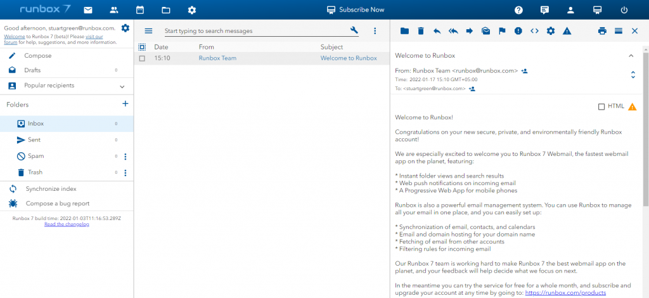Delete the open message using trash icon
The width and height of the screenshot is (649, 298).
click(x=420, y=31)
